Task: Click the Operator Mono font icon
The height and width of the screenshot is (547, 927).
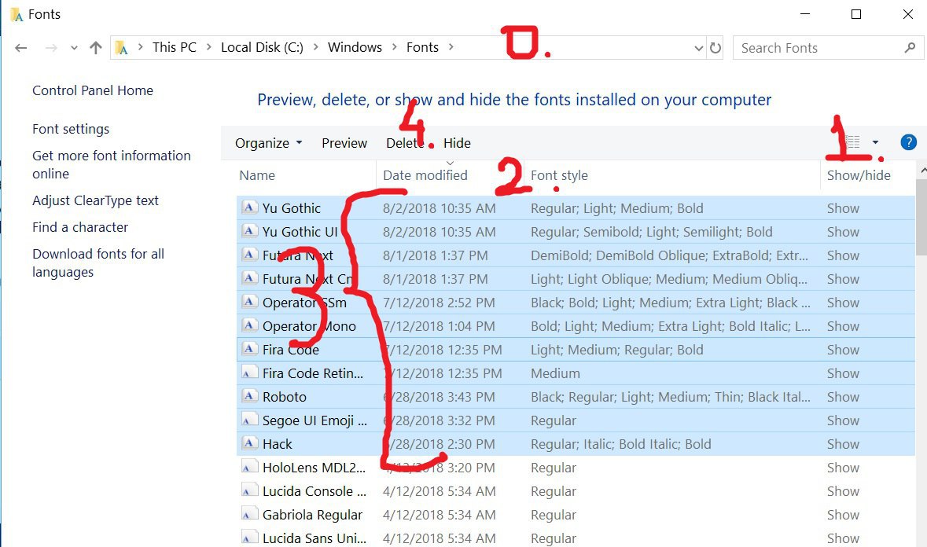Action: coord(249,325)
